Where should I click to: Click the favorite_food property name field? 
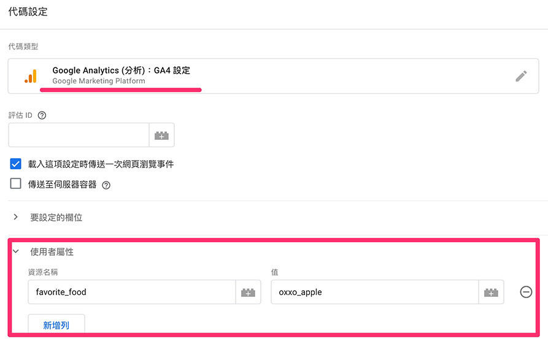coord(132,292)
